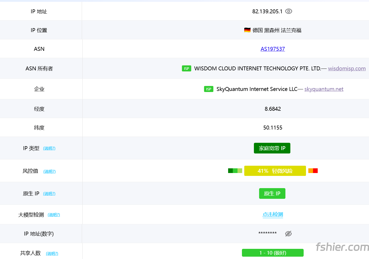Click red high-risk swatch on risk scale
Image resolution: width=369 pixels, height=259 pixels.
point(315,171)
